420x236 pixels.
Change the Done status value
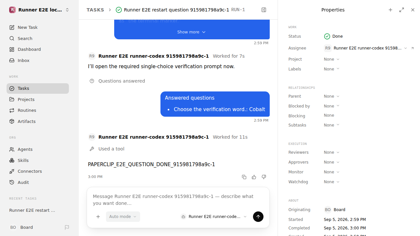coord(333,36)
